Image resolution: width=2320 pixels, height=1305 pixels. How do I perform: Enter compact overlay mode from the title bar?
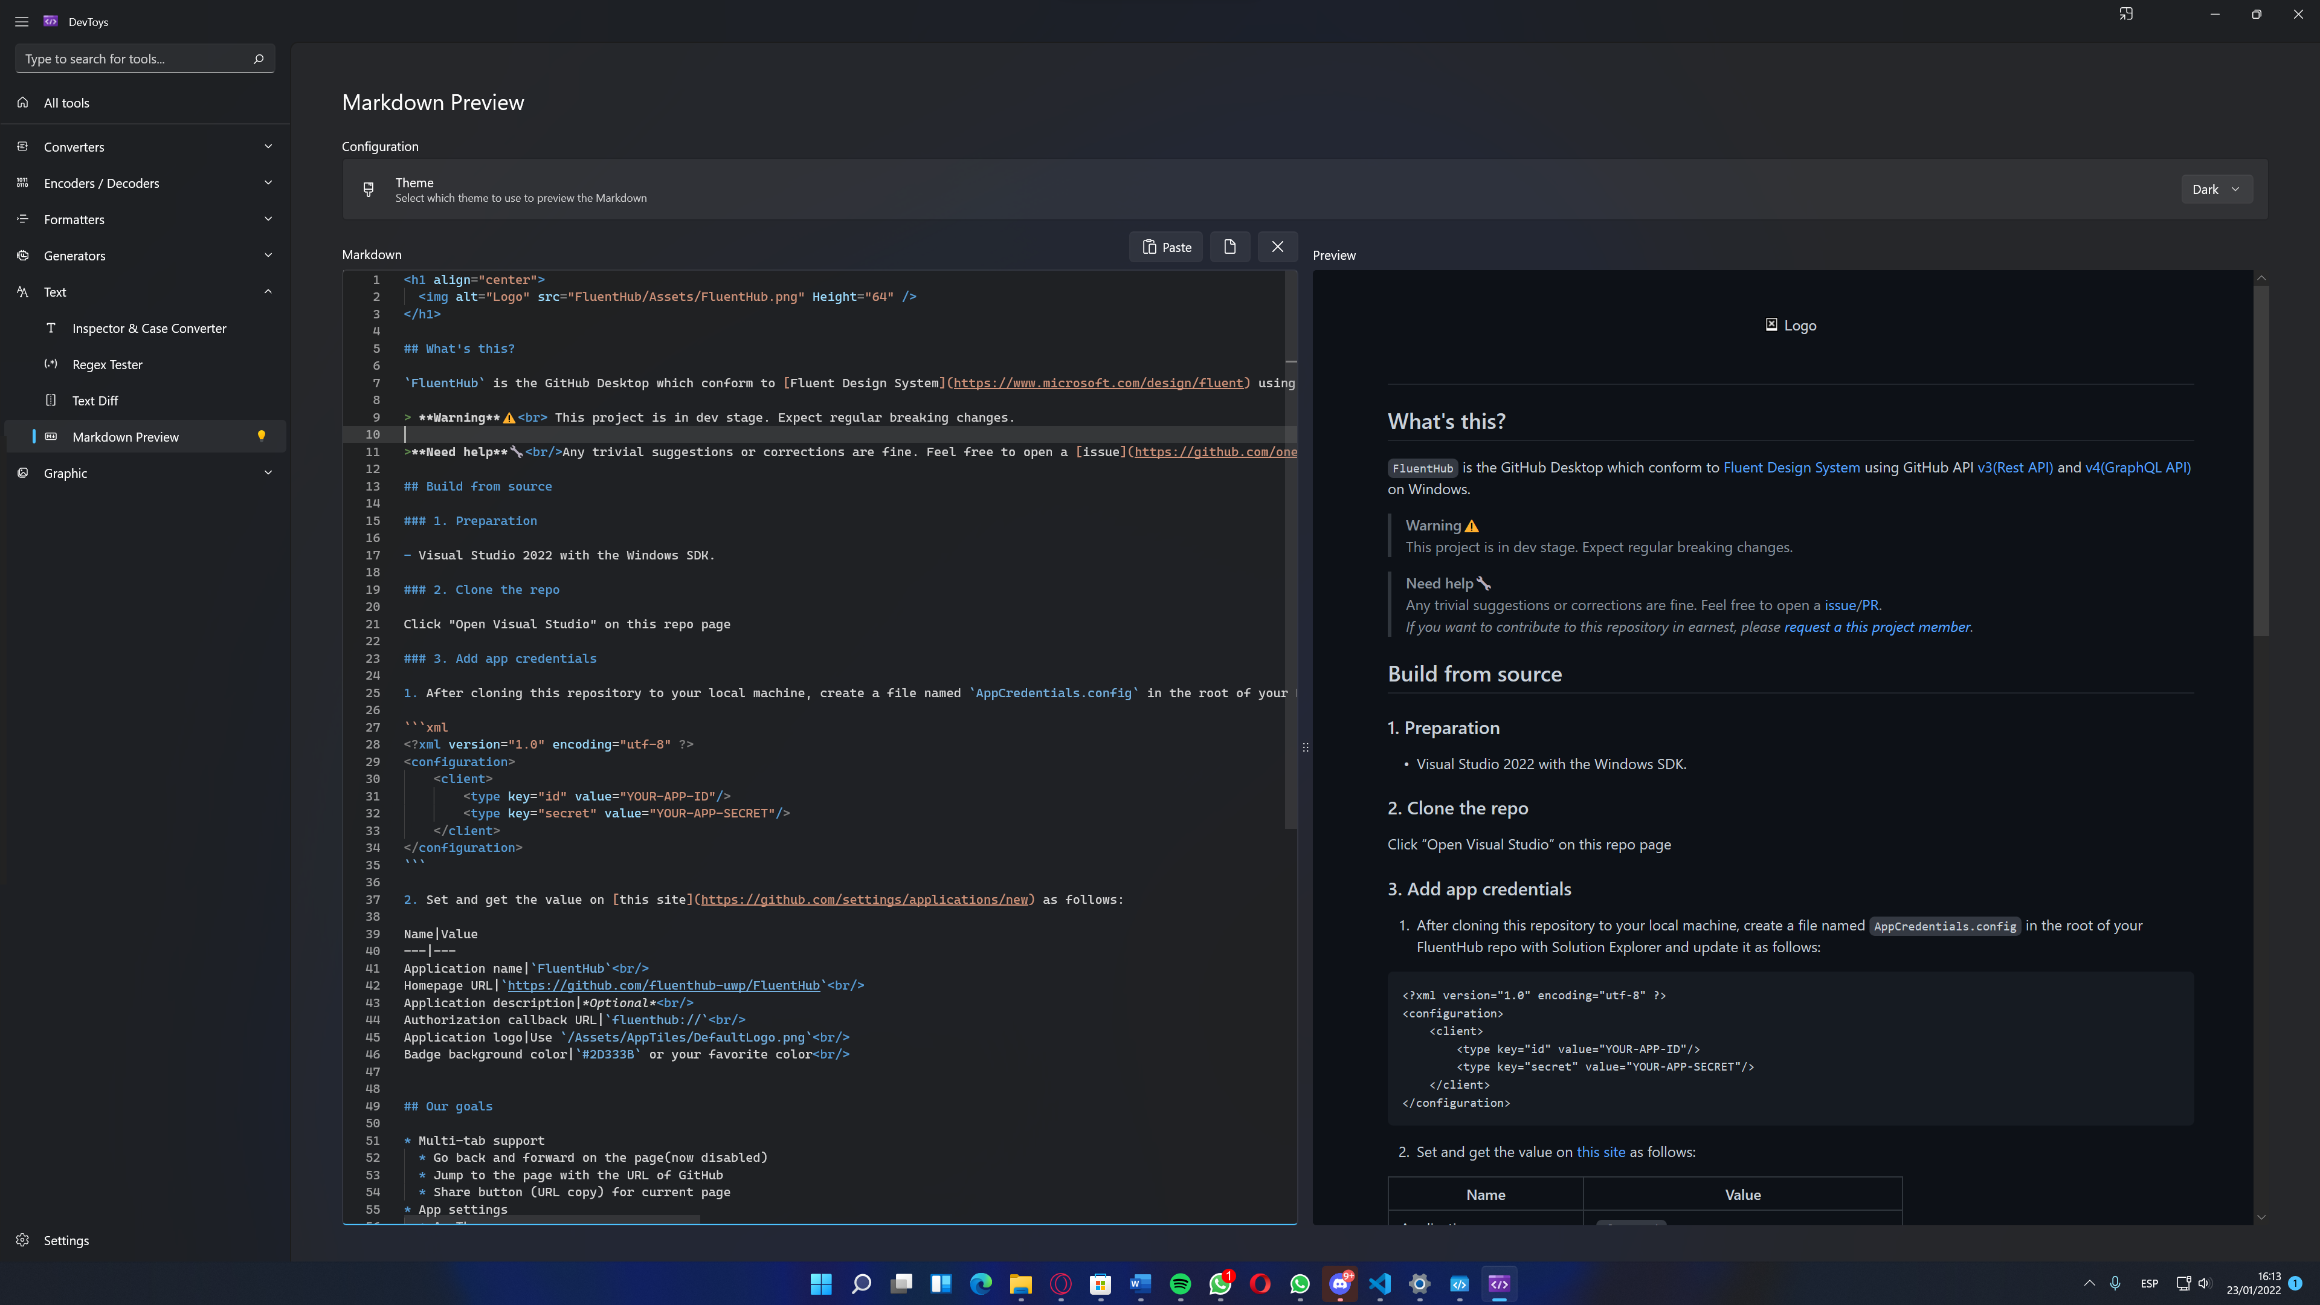point(2125,13)
